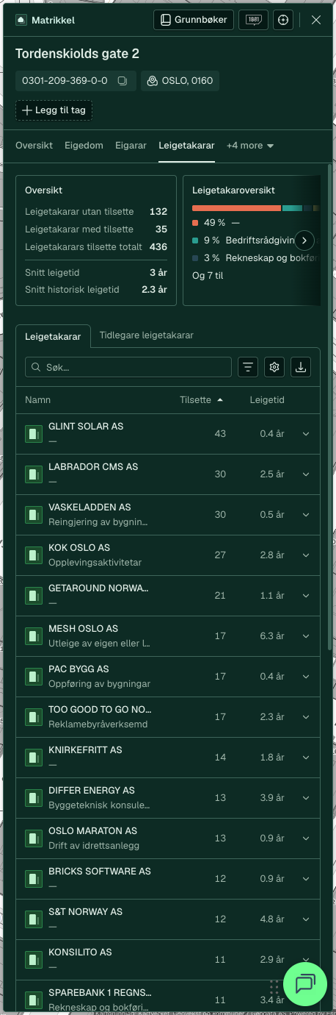The height and width of the screenshot is (1015, 336).
Task: Switch to the Eigarar tab
Action: [x=131, y=146]
